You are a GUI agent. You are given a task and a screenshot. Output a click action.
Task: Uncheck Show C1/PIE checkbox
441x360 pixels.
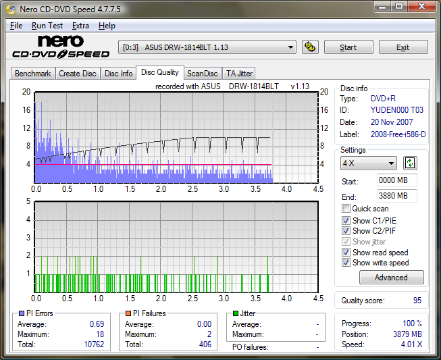(346, 220)
